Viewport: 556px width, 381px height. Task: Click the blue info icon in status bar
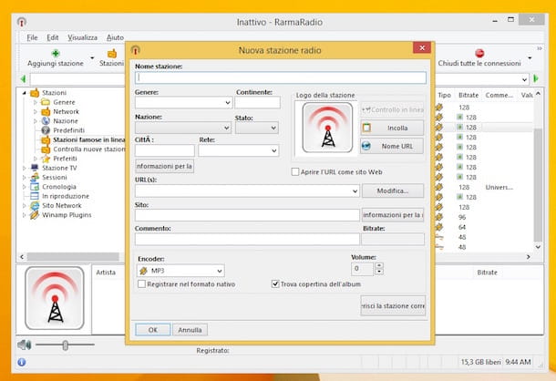point(22,362)
